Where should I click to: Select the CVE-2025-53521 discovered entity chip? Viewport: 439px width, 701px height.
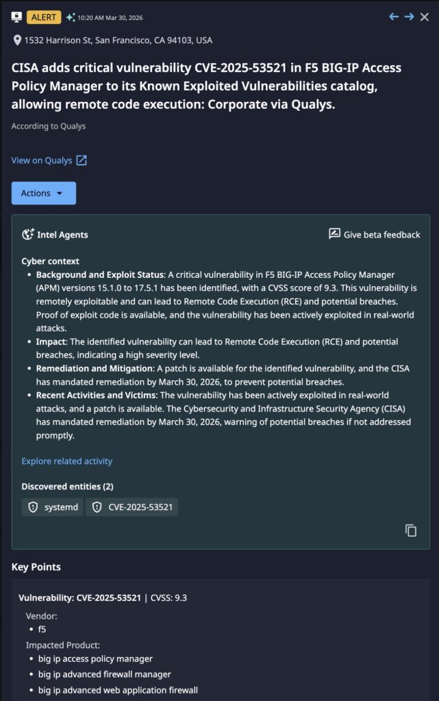[x=132, y=507]
